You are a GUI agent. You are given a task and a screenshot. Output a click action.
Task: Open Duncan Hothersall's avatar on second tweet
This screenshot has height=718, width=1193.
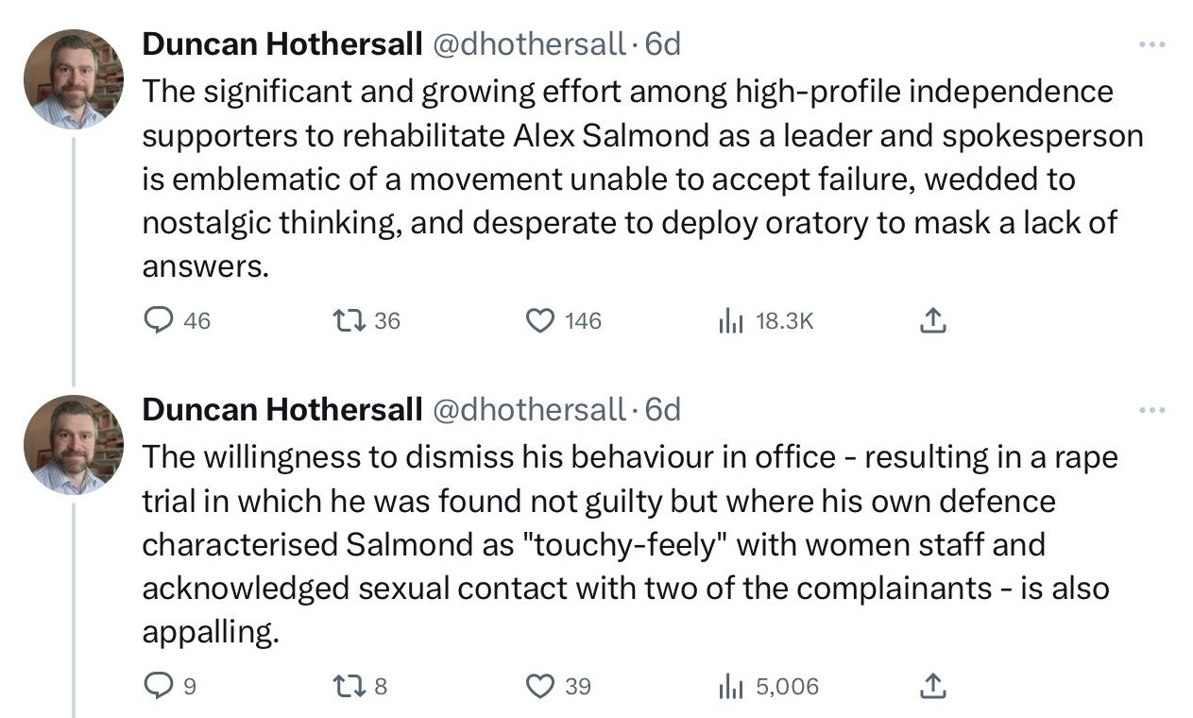pyautogui.click(x=75, y=444)
